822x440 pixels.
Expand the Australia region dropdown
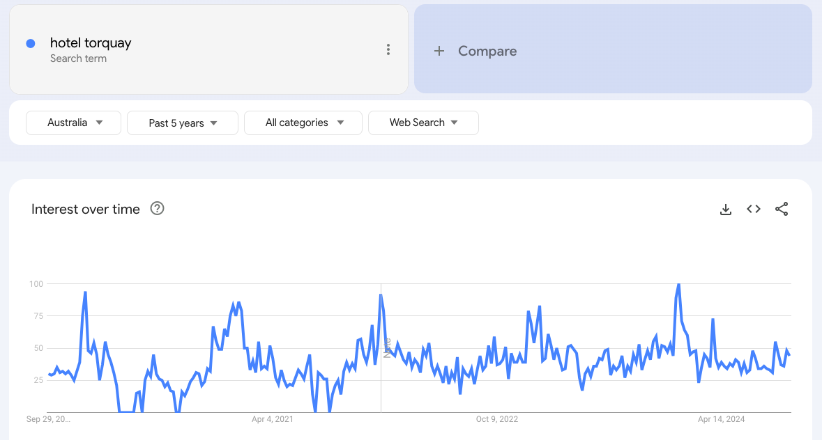pos(74,123)
